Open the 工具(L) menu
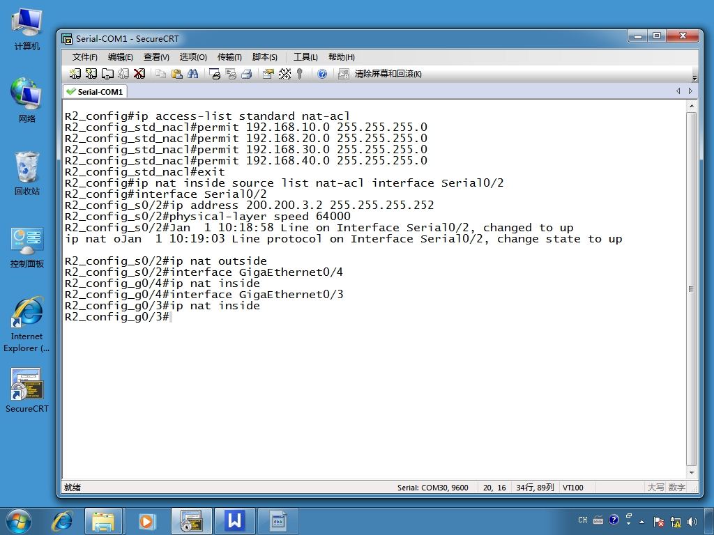 click(x=305, y=57)
